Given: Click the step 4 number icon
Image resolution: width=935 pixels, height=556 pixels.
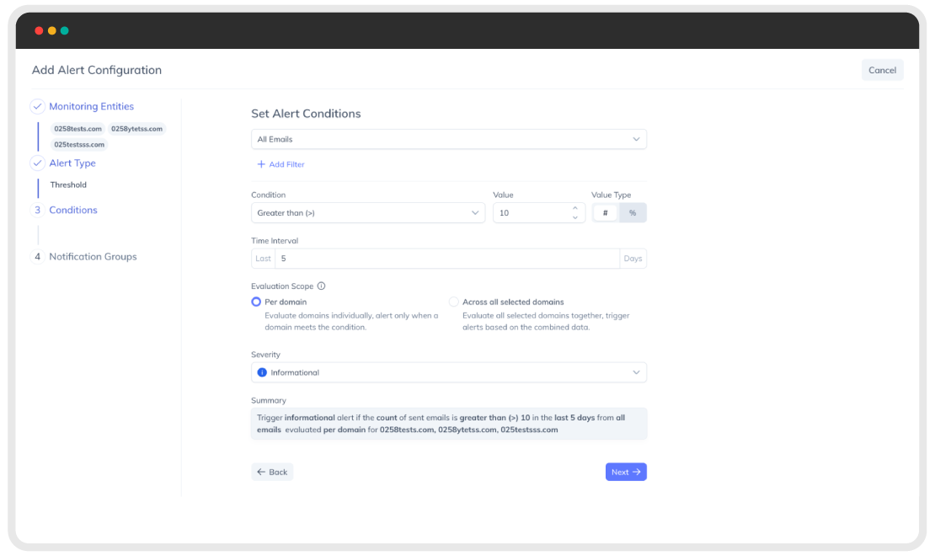Looking at the screenshot, I should coord(38,257).
